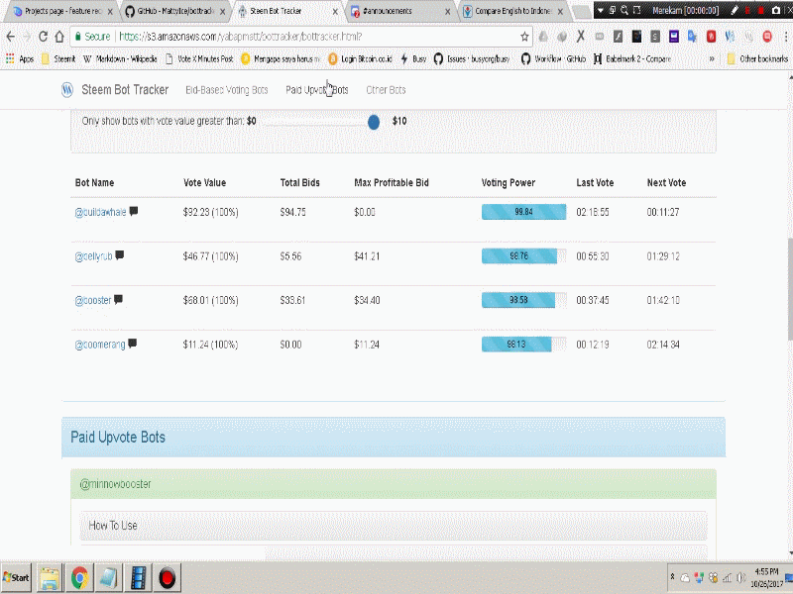Click the Steem logo icon in the navbar
This screenshot has height=594, width=793.
[67, 90]
